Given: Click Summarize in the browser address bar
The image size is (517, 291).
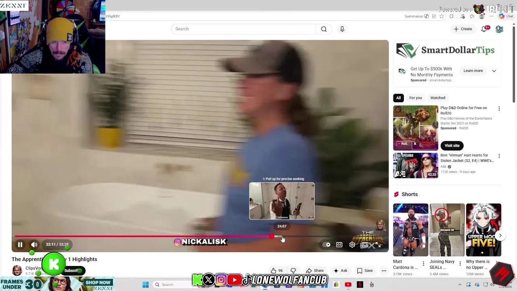Looking at the screenshot, I should point(416,16).
